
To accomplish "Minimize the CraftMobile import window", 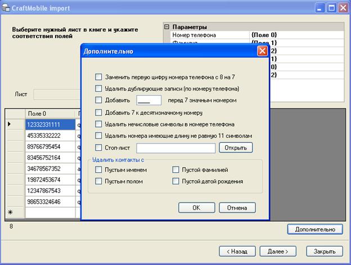I will [x=319, y=8].
